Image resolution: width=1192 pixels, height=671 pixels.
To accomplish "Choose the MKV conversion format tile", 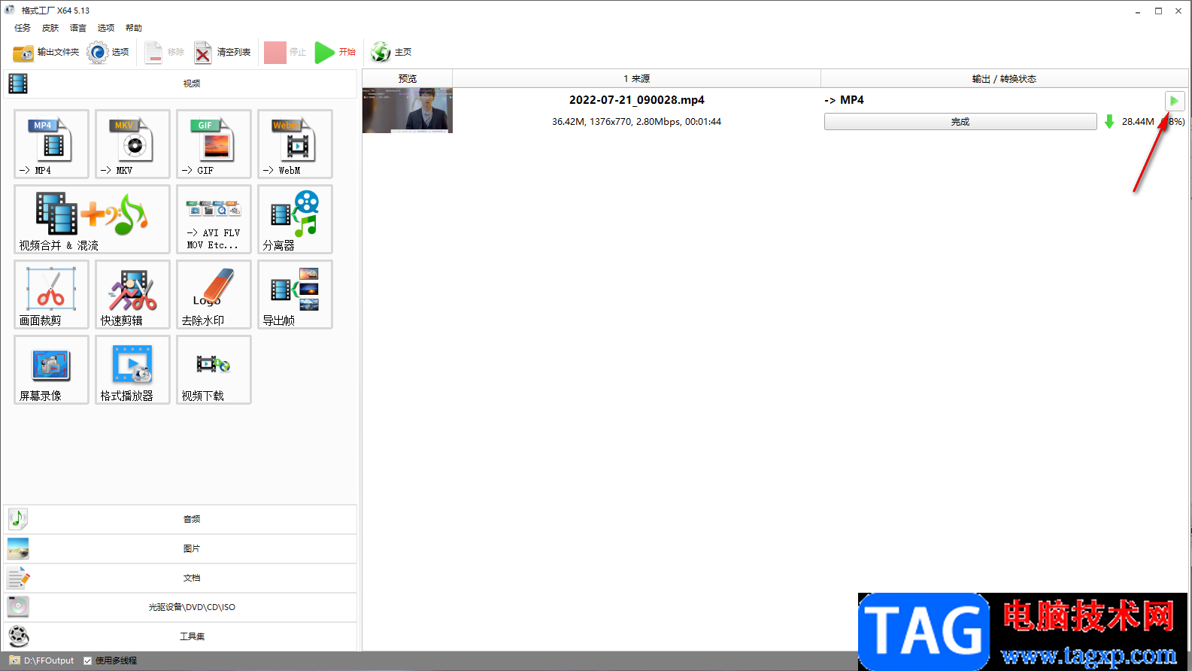I will 132,144.
